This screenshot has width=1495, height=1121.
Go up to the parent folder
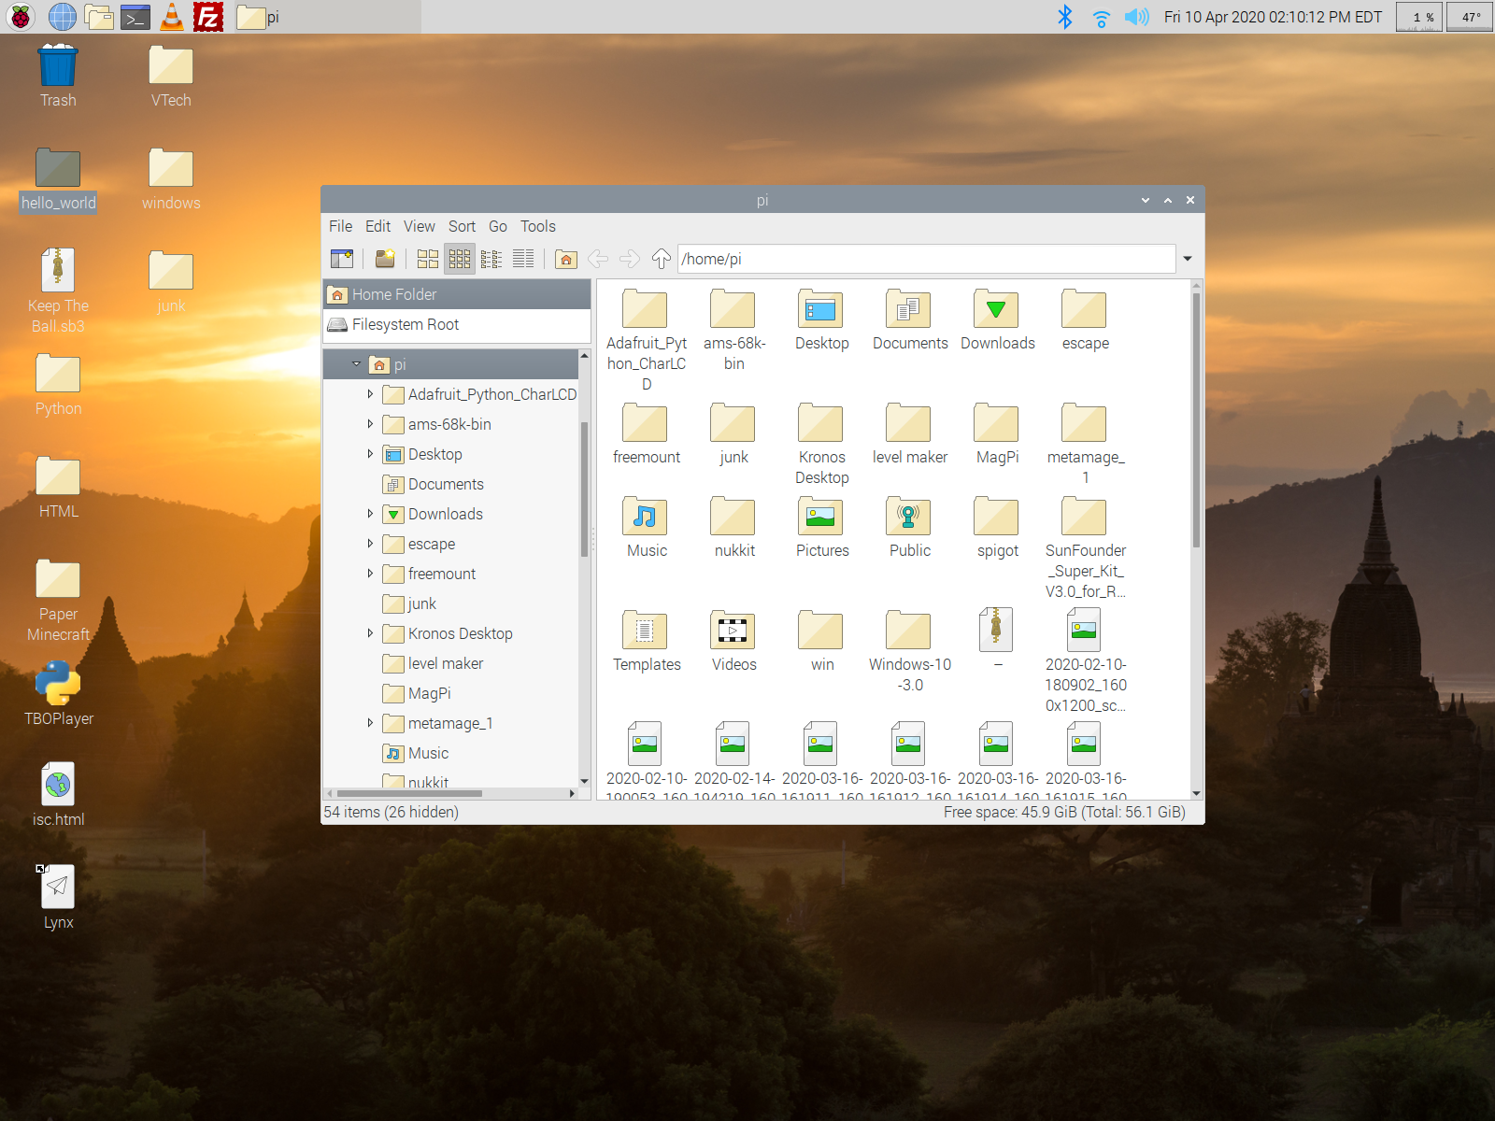click(662, 259)
